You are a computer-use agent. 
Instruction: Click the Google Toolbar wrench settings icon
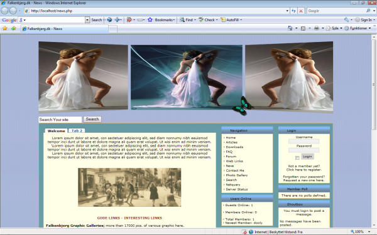(346, 20)
